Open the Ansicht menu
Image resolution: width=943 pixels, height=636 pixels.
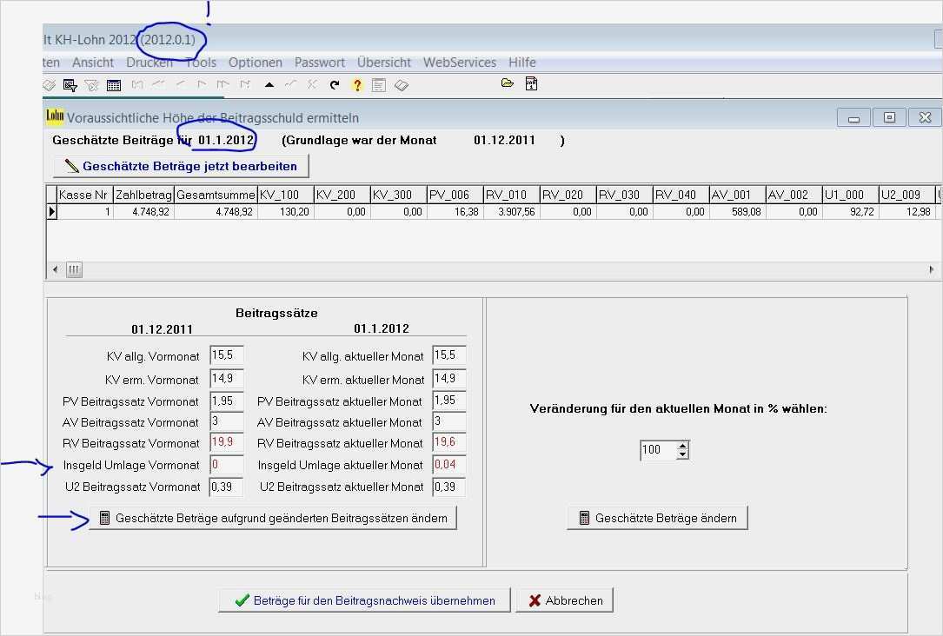point(93,63)
